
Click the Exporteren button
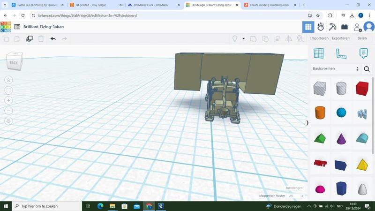(x=341, y=38)
